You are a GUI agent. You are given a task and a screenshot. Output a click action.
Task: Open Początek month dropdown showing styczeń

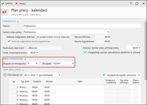pos(64,63)
